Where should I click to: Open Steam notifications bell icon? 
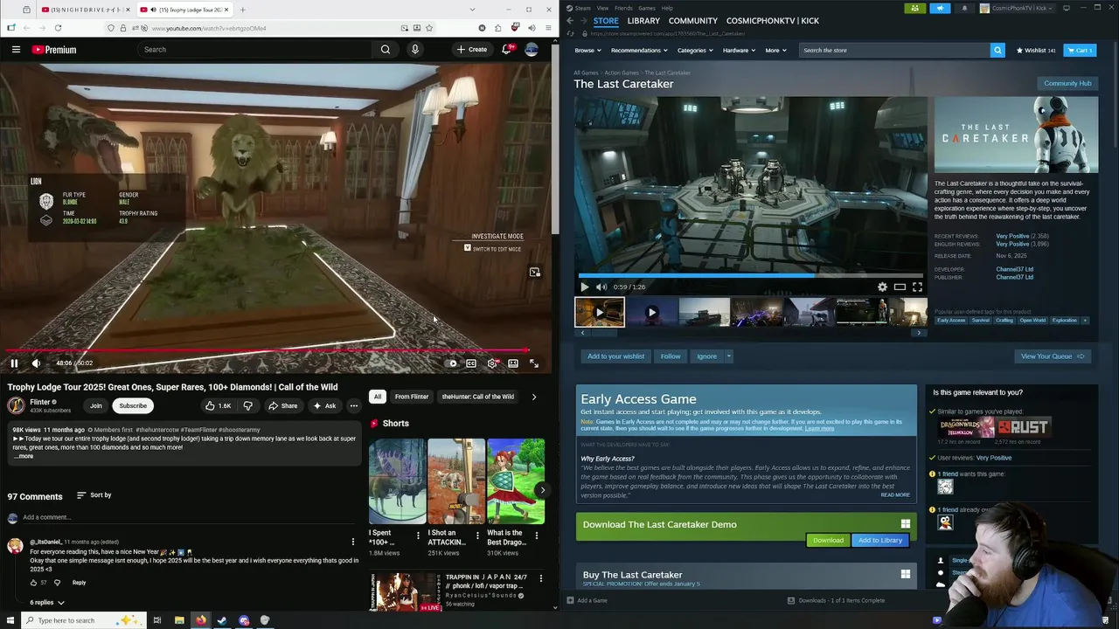pyautogui.click(x=964, y=8)
